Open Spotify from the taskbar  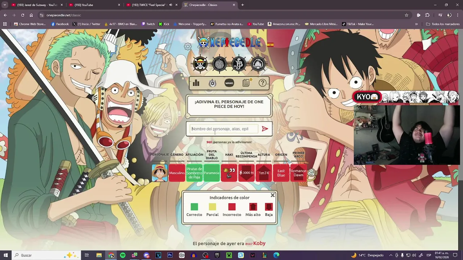[123, 255]
